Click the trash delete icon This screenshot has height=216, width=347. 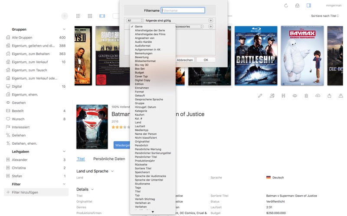point(306,95)
